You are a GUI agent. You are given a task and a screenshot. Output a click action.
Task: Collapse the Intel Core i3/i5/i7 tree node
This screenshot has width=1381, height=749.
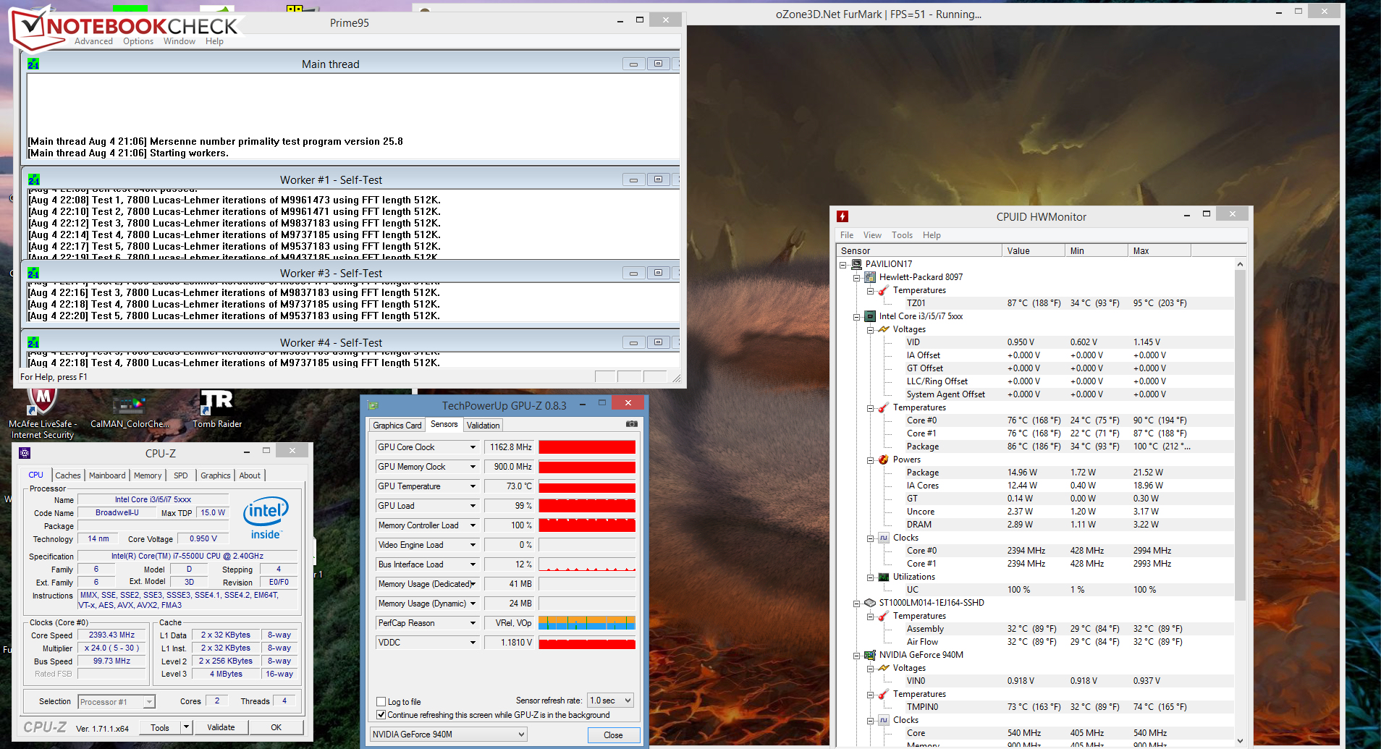coord(857,317)
